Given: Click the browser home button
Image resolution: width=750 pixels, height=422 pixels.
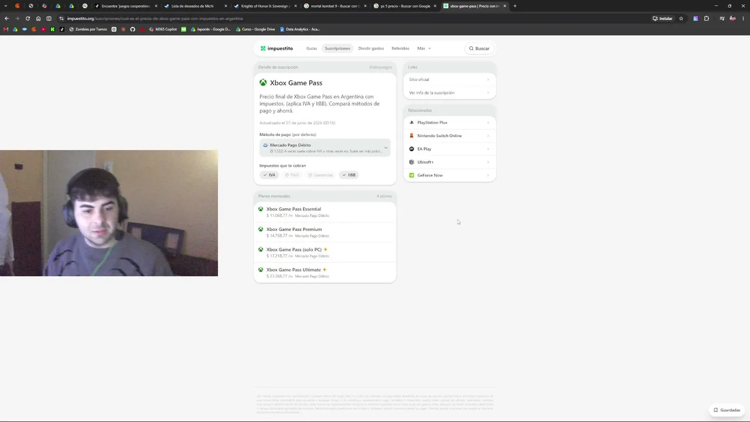Looking at the screenshot, I should (38, 18).
